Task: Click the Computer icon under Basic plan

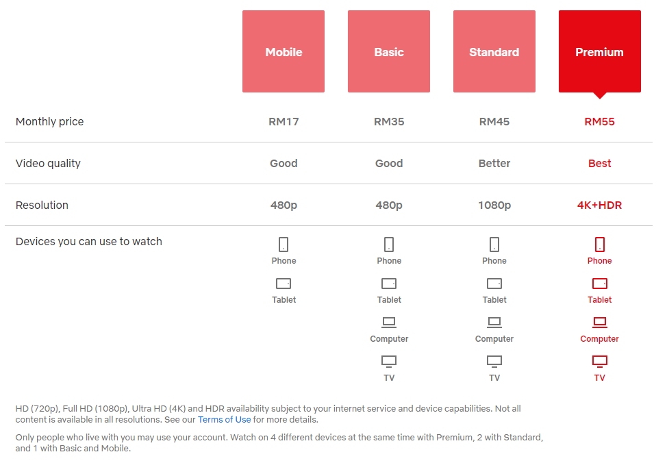Action: pyautogui.click(x=389, y=322)
